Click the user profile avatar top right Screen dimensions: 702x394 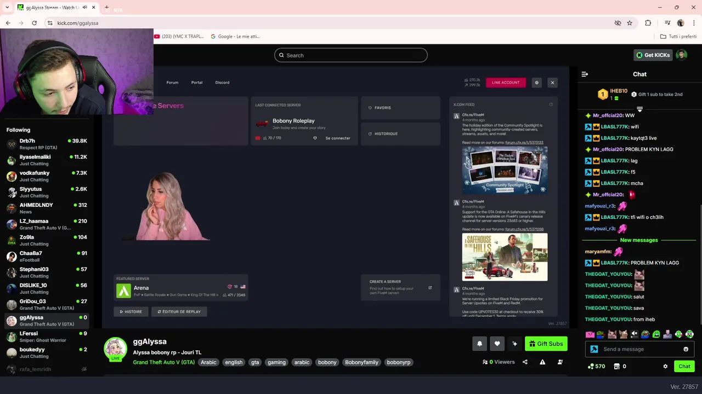coord(681,55)
